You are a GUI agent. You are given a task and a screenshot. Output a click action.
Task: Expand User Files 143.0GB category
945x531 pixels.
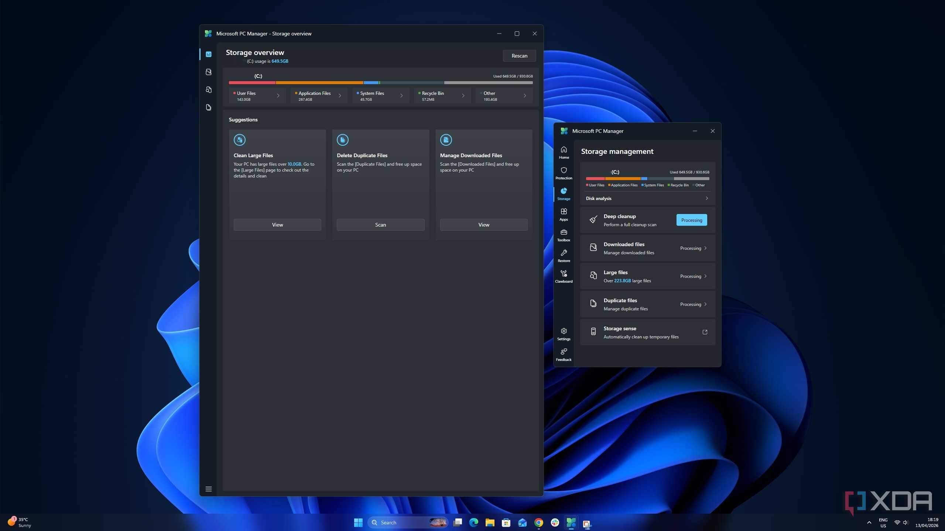[257, 96]
